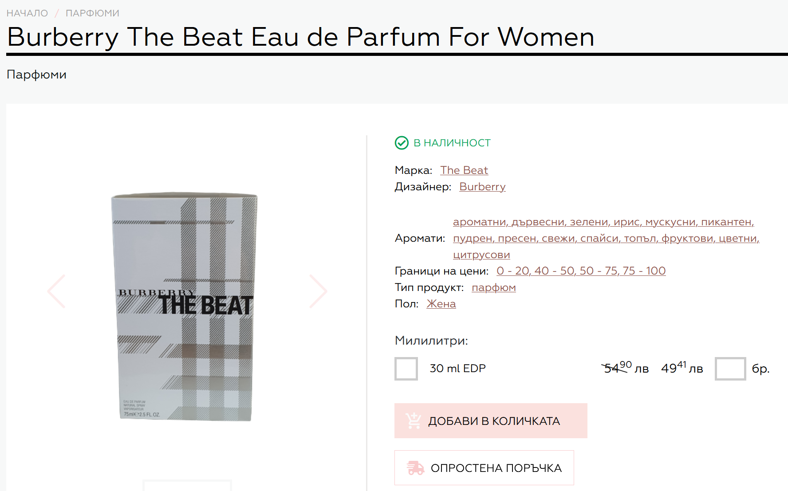Go to the НАЧАЛО breadcrumb

28,13
